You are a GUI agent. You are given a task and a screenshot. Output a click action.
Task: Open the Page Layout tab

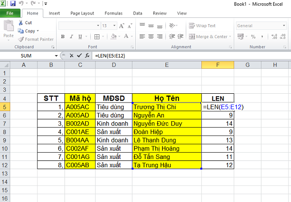click(x=83, y=14)
